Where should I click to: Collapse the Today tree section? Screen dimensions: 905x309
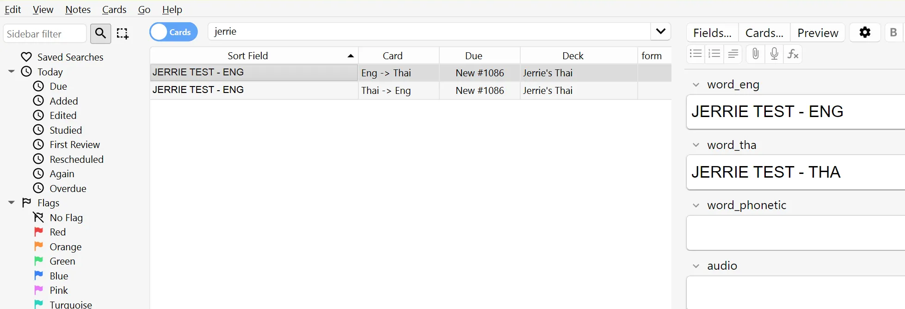coord(12,72)
